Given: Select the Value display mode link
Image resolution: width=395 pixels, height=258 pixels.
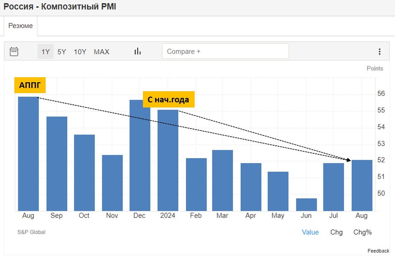Looking at the screenshot, I should tap(310, 232).
